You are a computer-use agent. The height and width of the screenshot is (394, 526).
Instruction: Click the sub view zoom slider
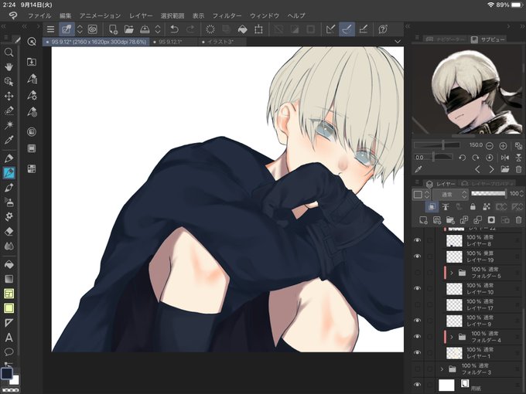tap(437, 145)
